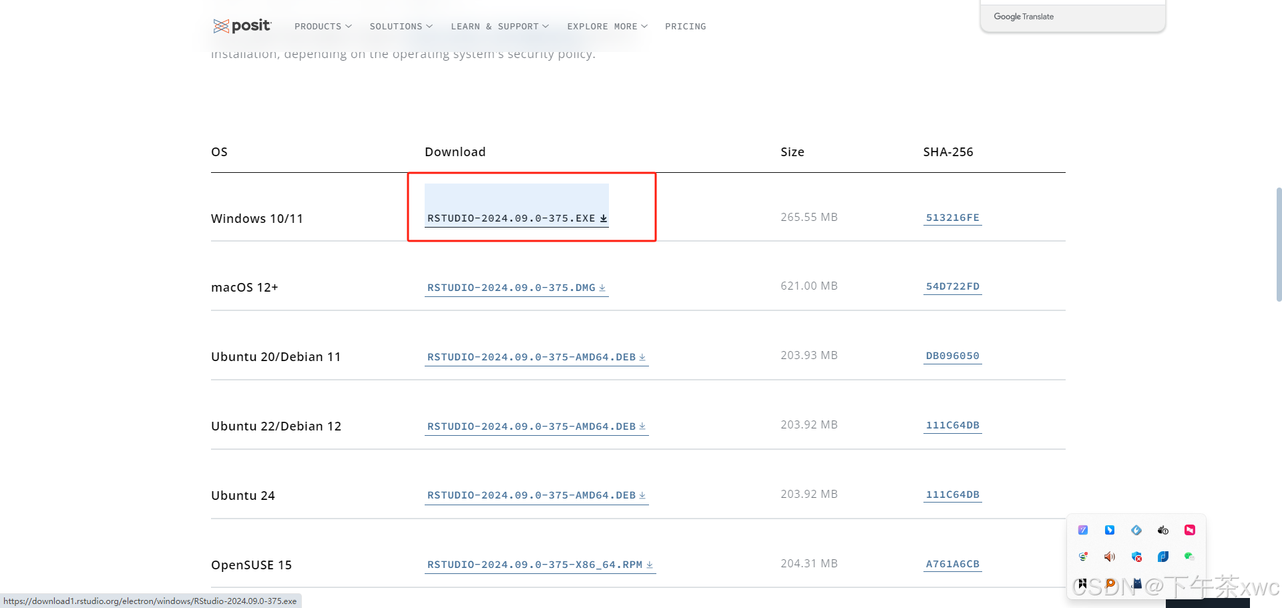Image resolution: width=1282 pixels, height=608 pixels.
Task: Open the magic wand tool icon
Action: click(1083, 530)
